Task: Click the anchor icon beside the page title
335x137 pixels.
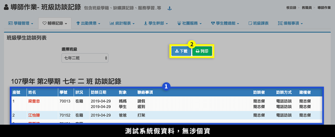Action: (170, 8)
